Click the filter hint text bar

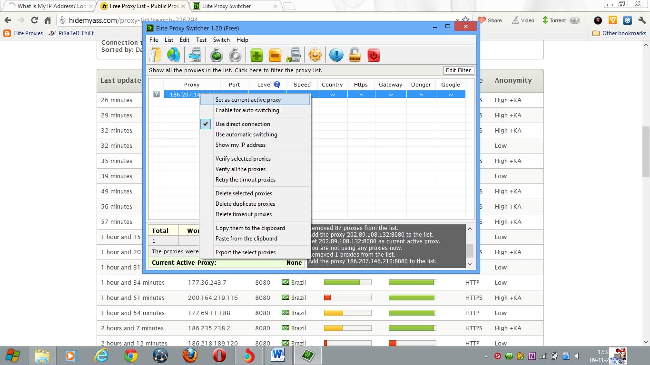[236, 70]
